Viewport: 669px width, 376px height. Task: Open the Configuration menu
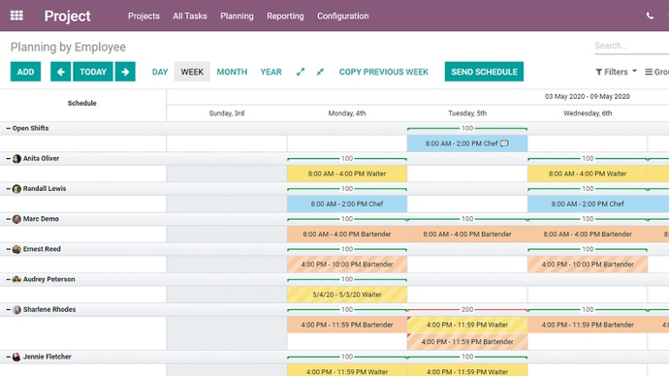click(343, 16)
